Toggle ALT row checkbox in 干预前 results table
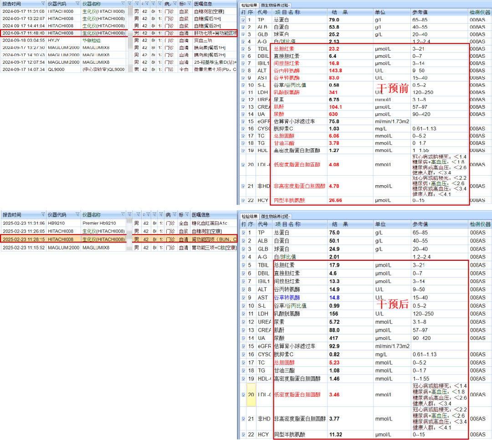492x440 pixels. point(243,71)
